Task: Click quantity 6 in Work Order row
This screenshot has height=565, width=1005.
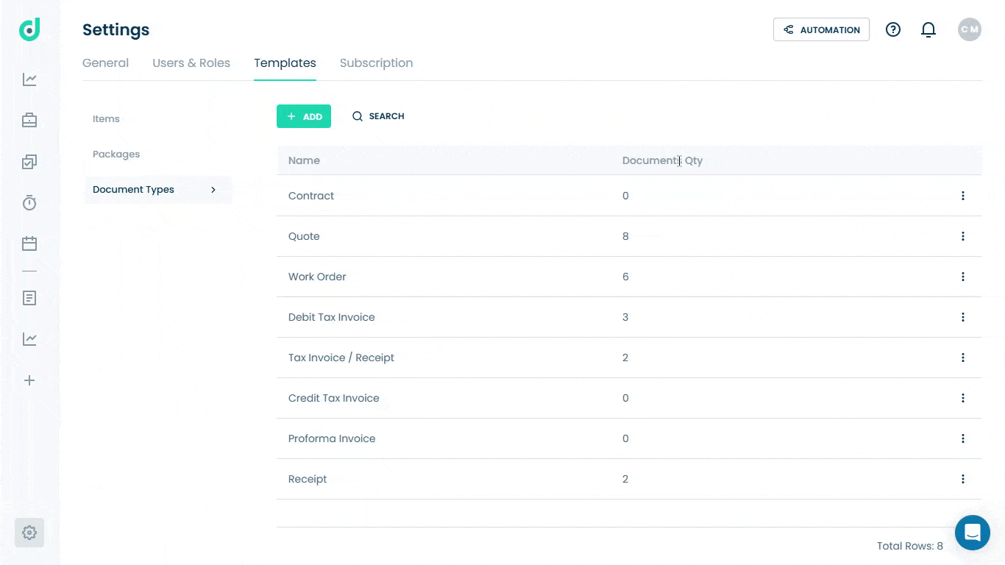Action: point(625,277)
